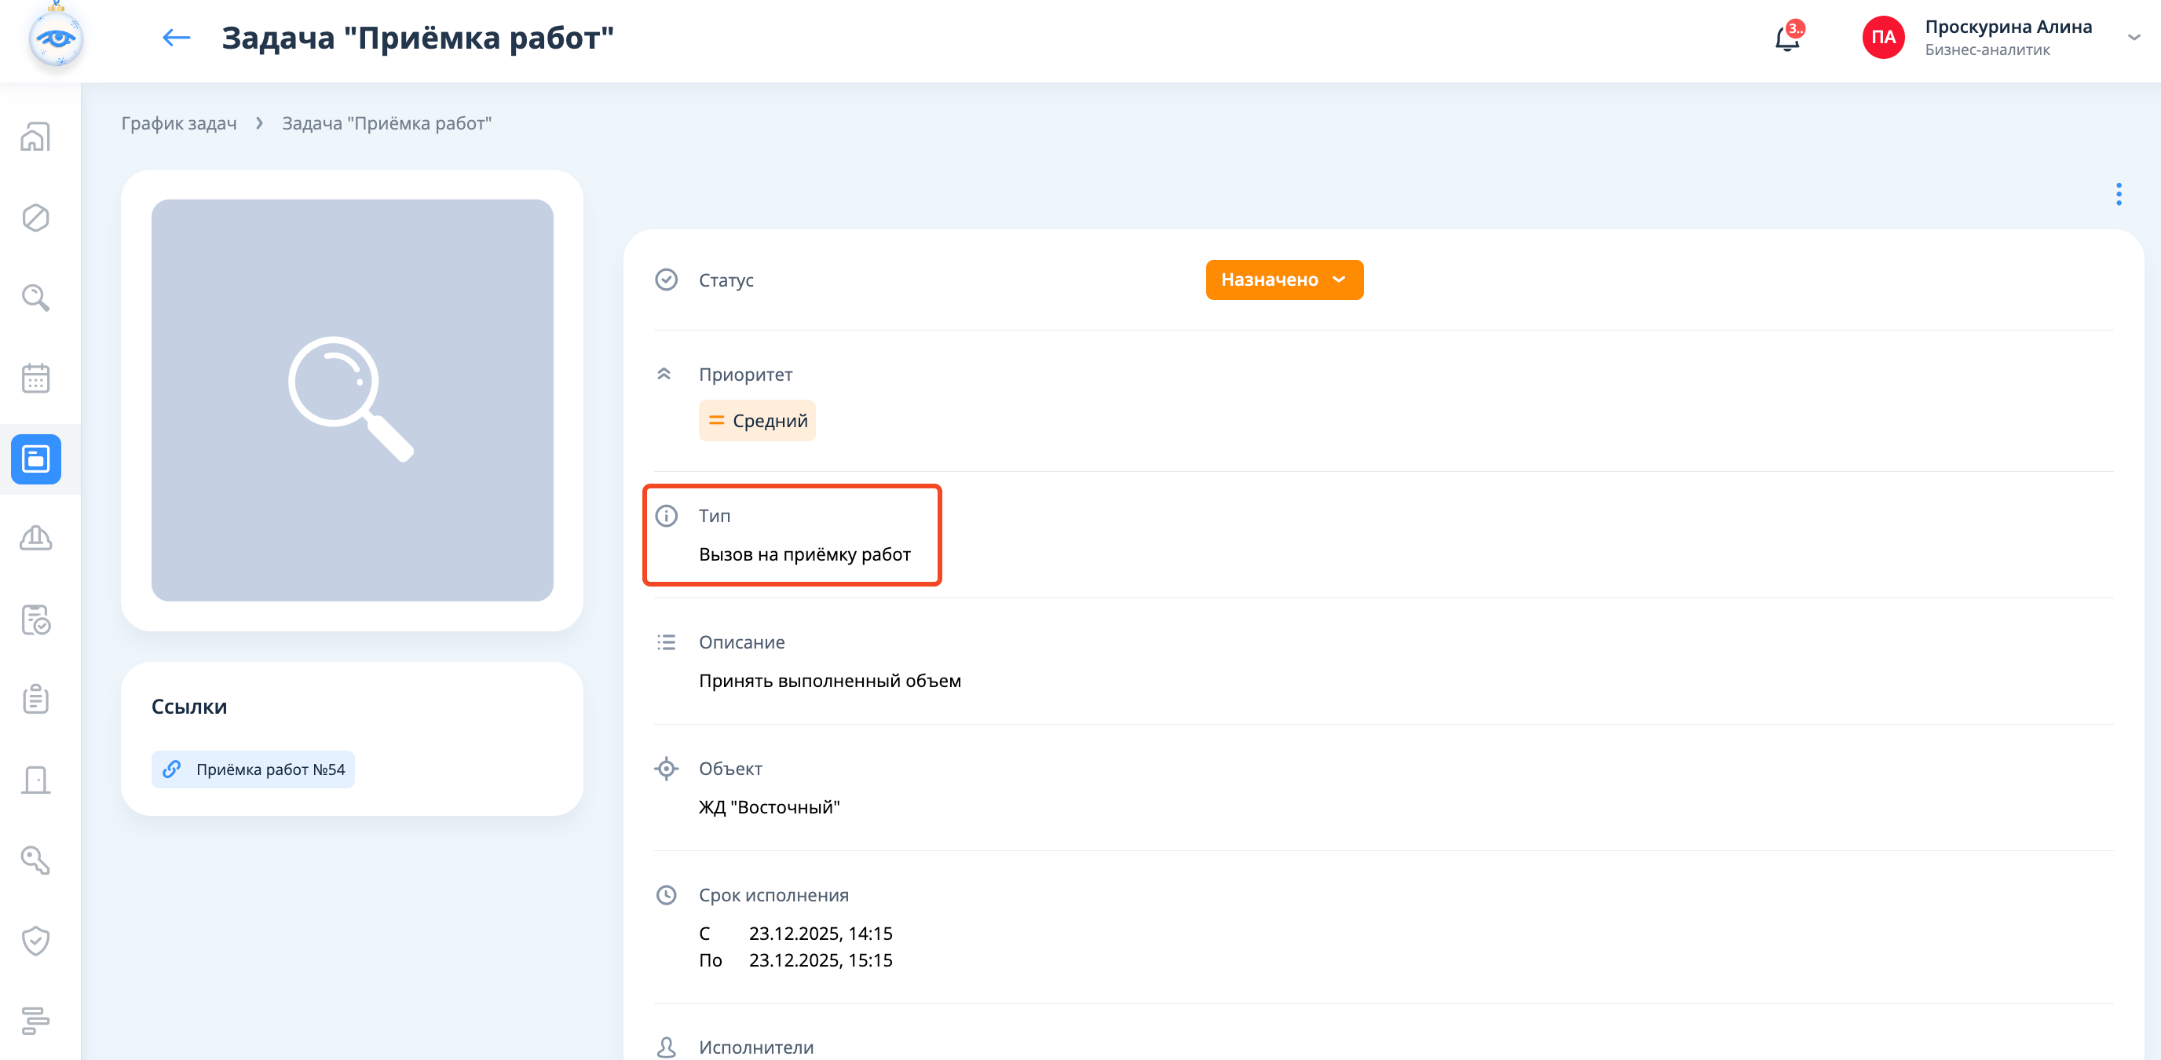Go to График задач breadcrumb
The width and height of the screenshot is (2161, 1060).
(x=179, y=123)
